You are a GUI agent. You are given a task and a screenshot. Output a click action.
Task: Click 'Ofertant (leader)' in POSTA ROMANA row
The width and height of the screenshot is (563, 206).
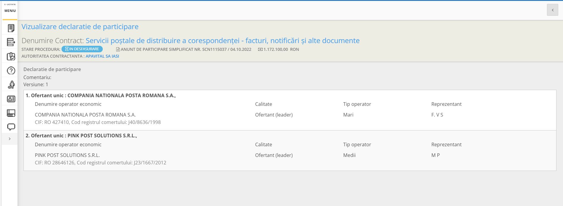[x=274, y=115]
